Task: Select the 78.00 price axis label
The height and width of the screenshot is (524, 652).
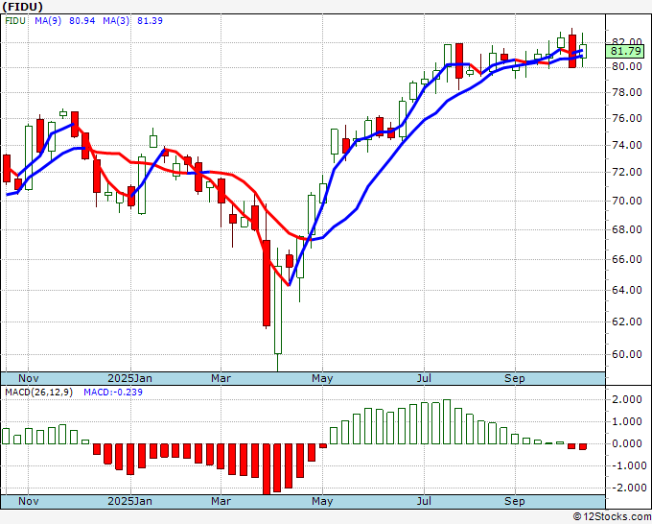Action: pos(627,92)
